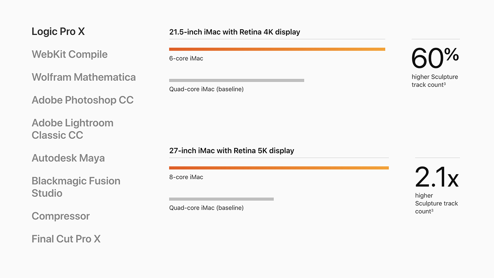
Task: Select the Logic Pro X tab
Action: (58, 32)
